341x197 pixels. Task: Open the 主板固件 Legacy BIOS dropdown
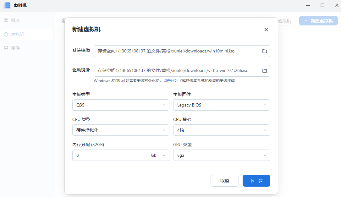222,105
